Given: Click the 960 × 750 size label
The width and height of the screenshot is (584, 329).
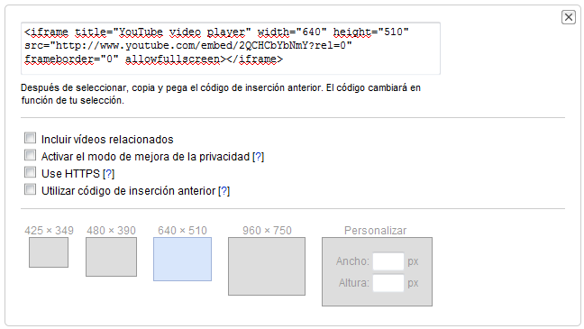Looking at the screenshot, I should tap(267, 231).
